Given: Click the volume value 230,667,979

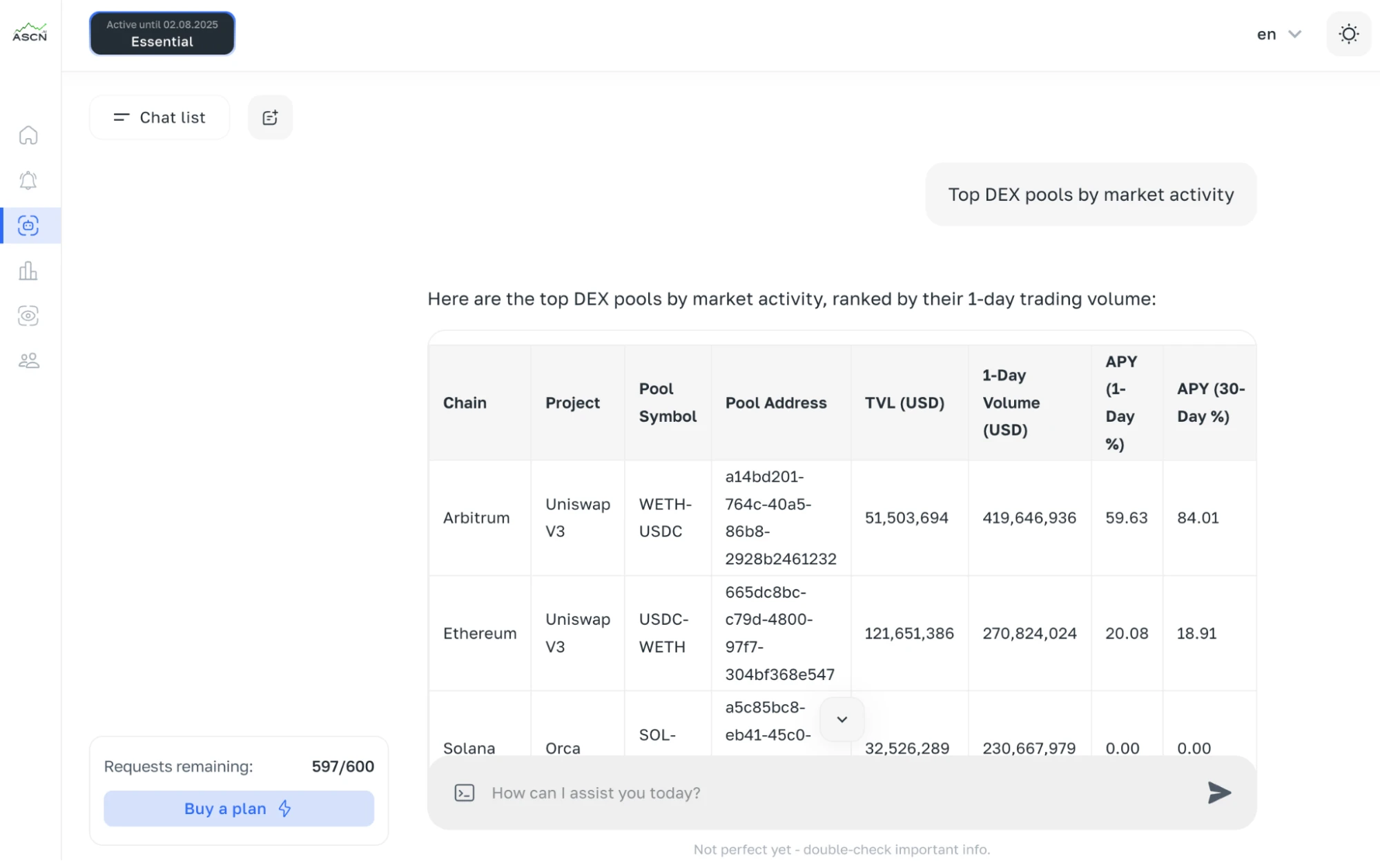Looking at the screenshot, I should [1029, 748].
